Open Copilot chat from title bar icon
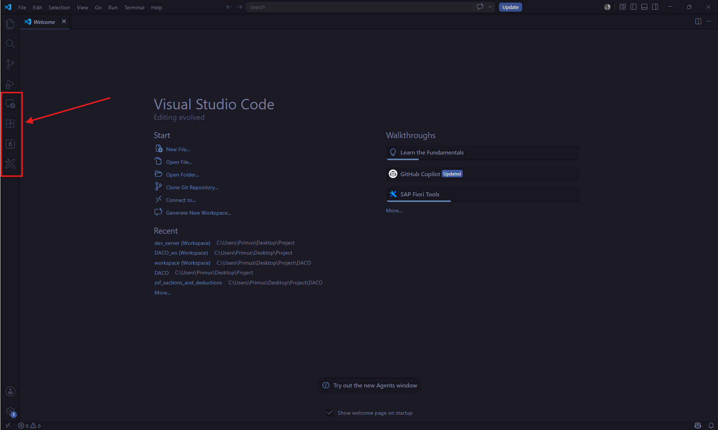 (480, 7)
